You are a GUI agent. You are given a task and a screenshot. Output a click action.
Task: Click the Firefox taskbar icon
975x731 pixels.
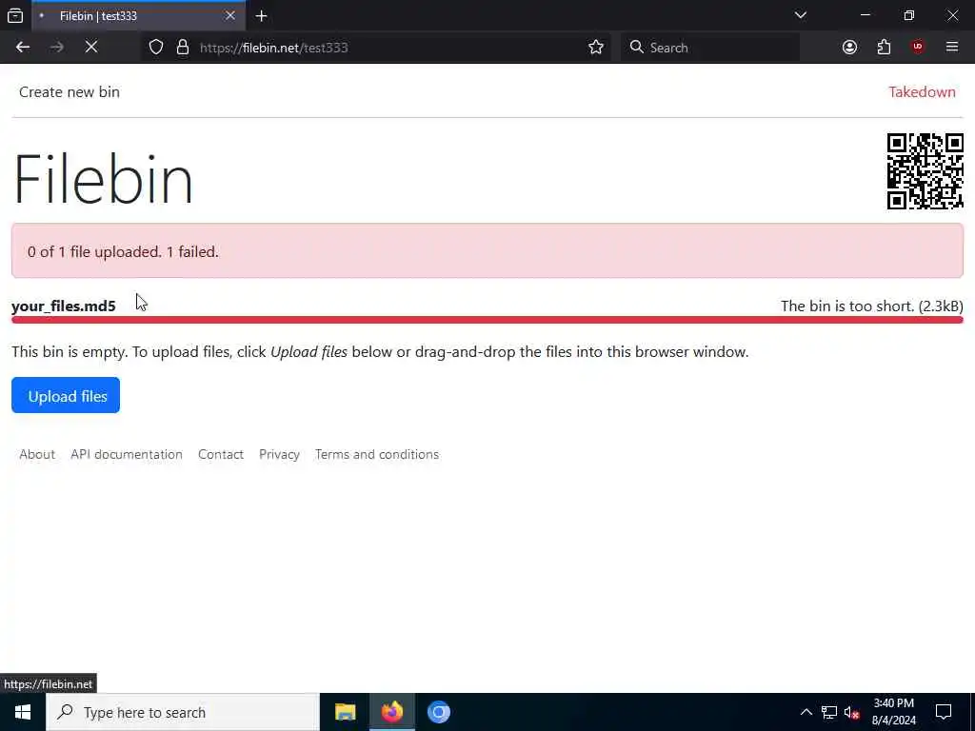391,712
